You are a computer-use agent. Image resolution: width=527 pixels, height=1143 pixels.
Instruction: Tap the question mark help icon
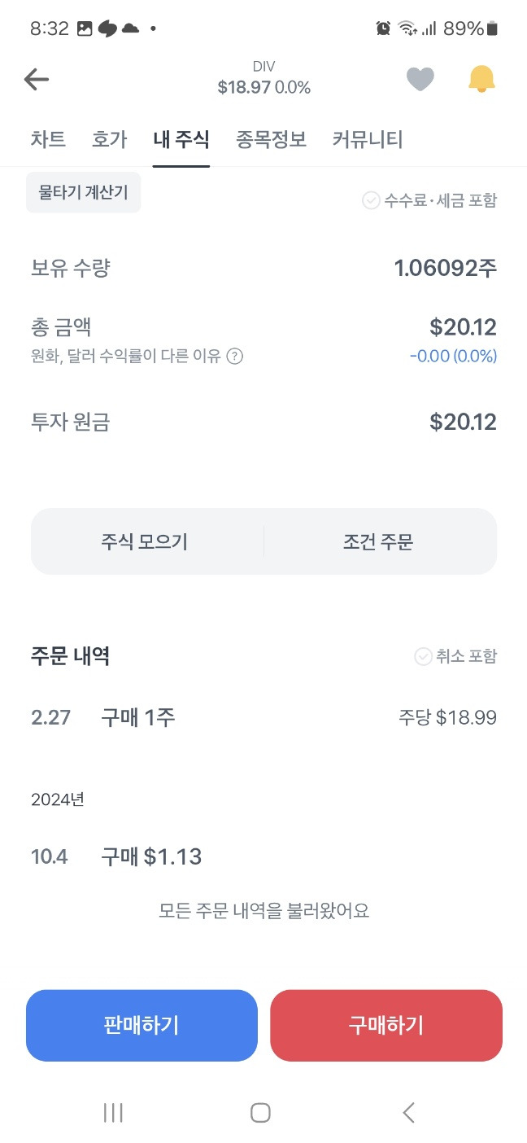coord(234,356)
